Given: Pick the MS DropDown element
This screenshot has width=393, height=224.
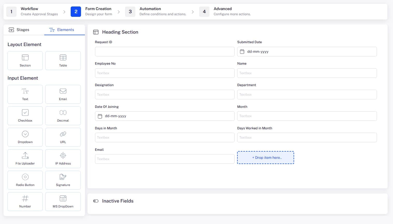Looking at the screenshot, I should click(63, 201).
